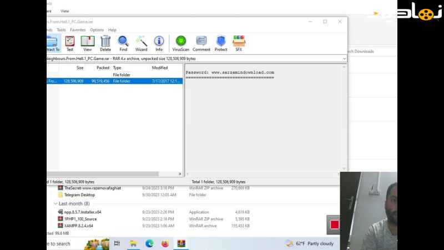This screenshot has width=444, height=250.
Task: Open WinRAR from the taskbar
Action: 181,243
